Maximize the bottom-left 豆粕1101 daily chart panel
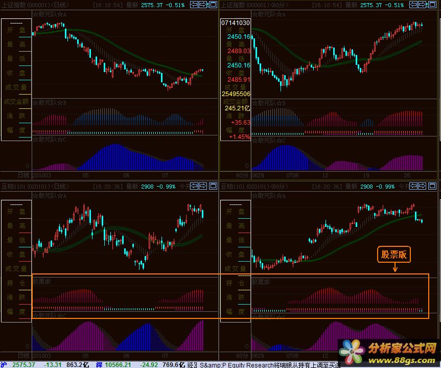Screen dimensions: 441x368 [x=213, y=187]
